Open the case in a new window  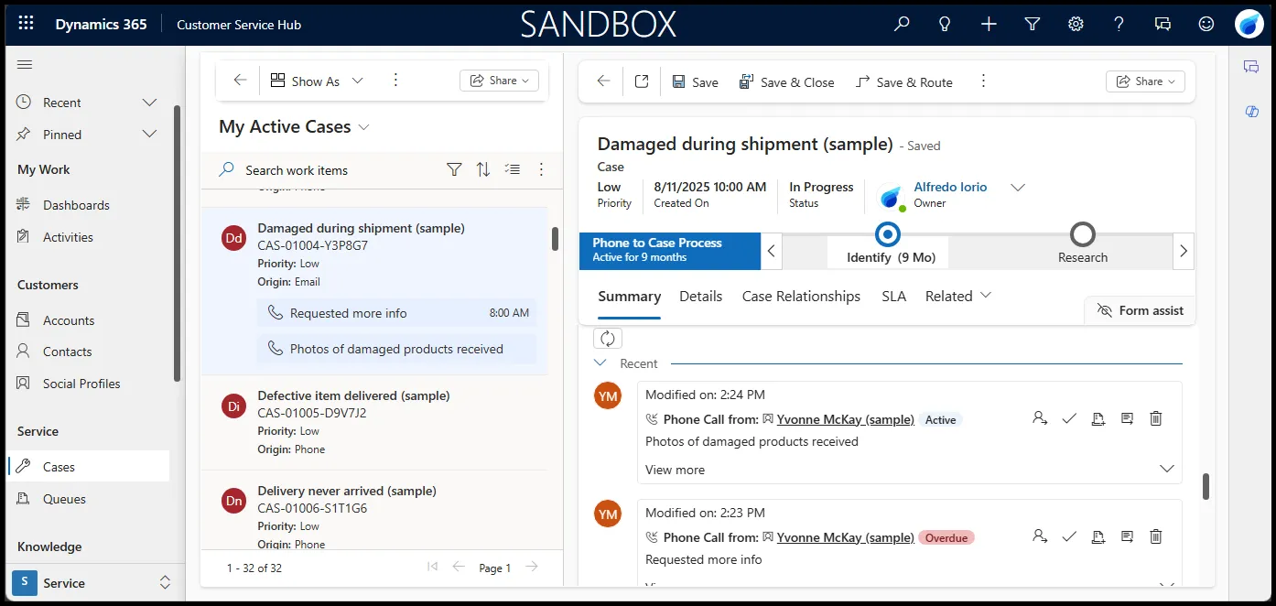(x=642, y=81)
